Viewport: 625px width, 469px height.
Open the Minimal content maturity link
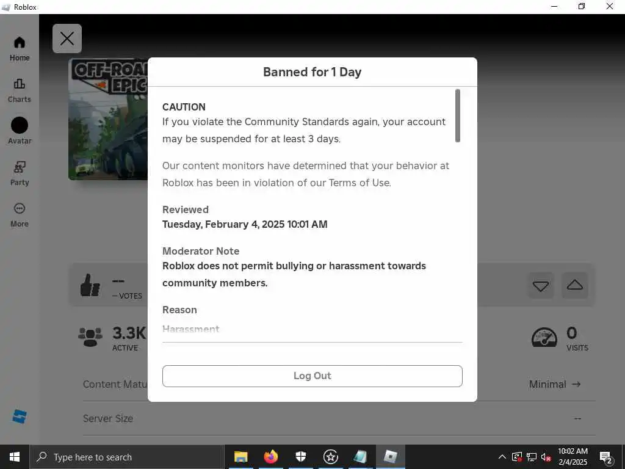point(554,385)
